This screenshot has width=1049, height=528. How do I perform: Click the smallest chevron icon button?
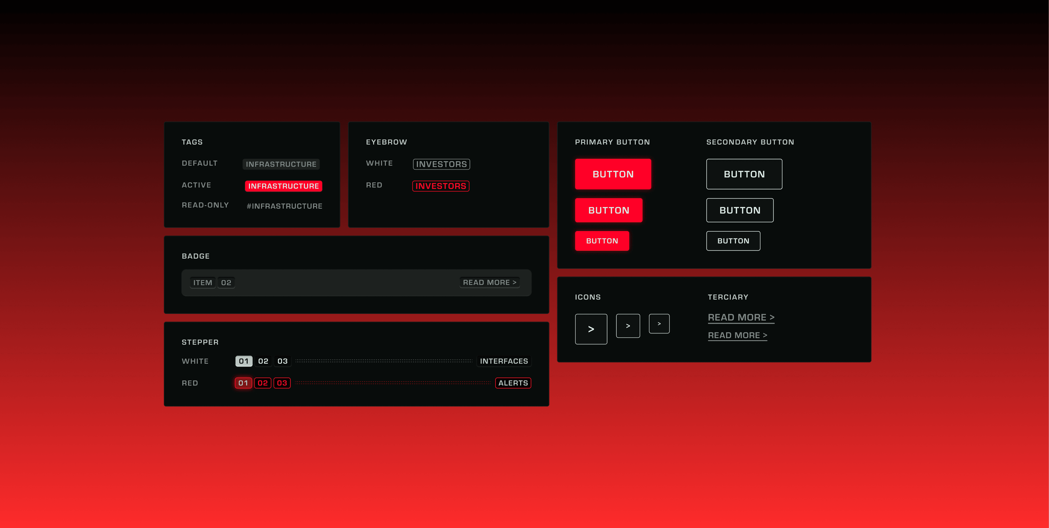click(x=659, y=324)
